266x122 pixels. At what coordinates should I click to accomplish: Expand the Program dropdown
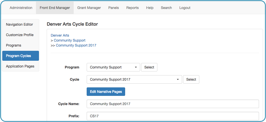113,67
